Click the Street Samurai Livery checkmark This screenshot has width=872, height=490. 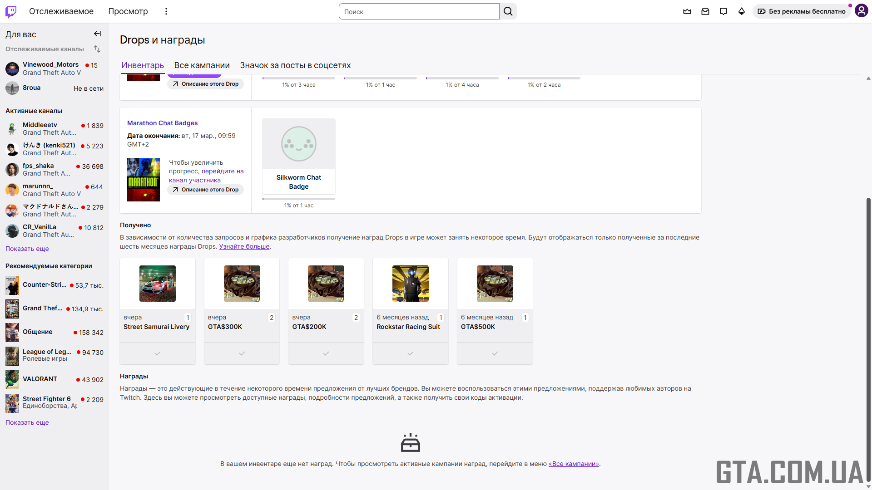click(158, 353)
